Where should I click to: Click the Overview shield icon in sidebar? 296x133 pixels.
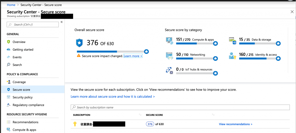(x=8, y=42)
